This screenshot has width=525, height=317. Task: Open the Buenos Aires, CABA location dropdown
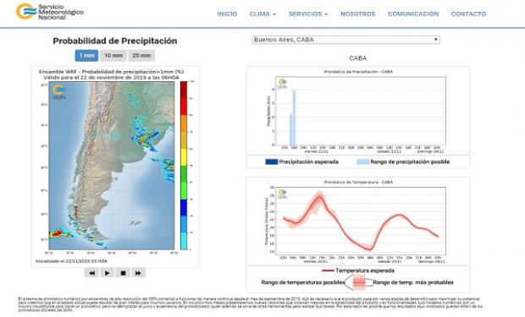click(x=345, y=40)
